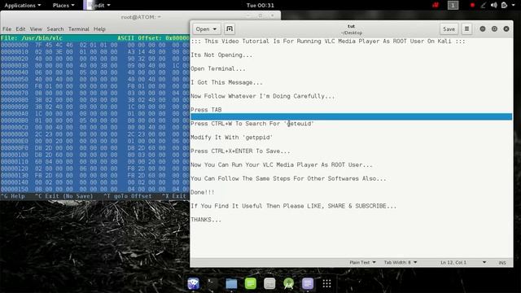The image size is (521, 293).
Task: Open File menu in terminal window
Action: coord(7,29)
